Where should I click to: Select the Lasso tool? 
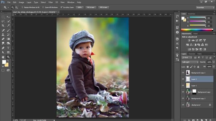3,21
